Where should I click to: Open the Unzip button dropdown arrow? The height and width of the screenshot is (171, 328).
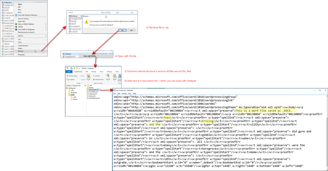[x=89, y=81]
